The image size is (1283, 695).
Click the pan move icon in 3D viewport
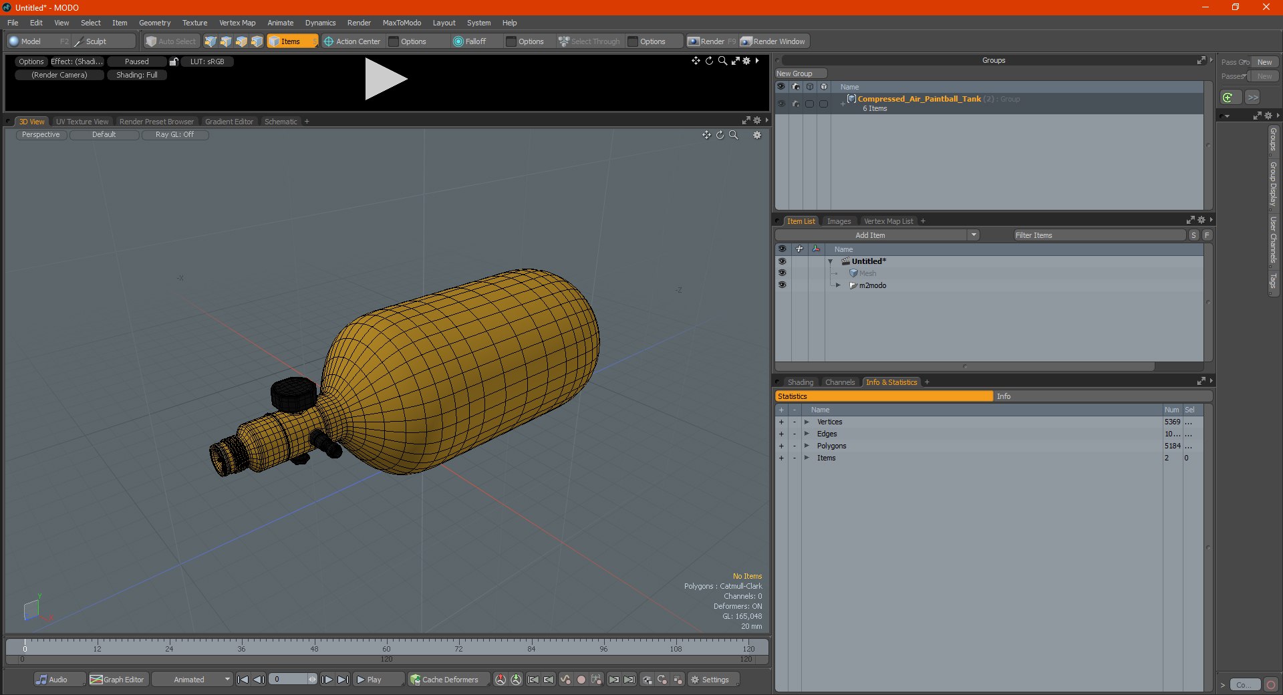(x=706, y=135)
